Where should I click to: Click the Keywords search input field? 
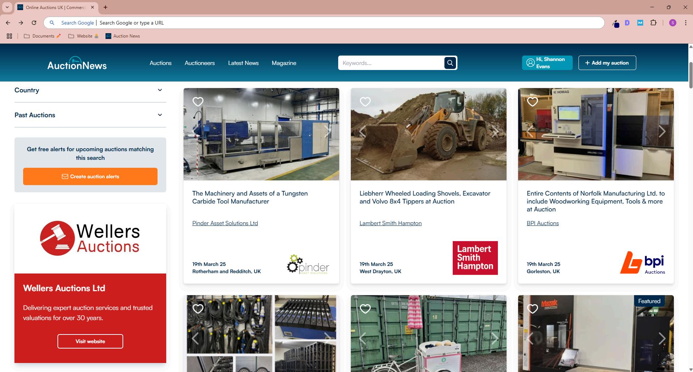391,63
